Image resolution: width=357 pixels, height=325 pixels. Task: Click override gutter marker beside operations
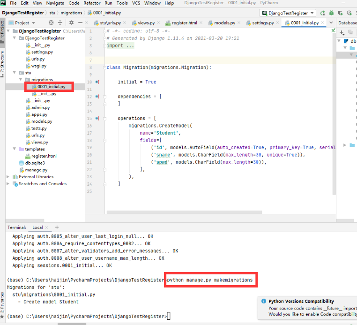coord(97,119)
